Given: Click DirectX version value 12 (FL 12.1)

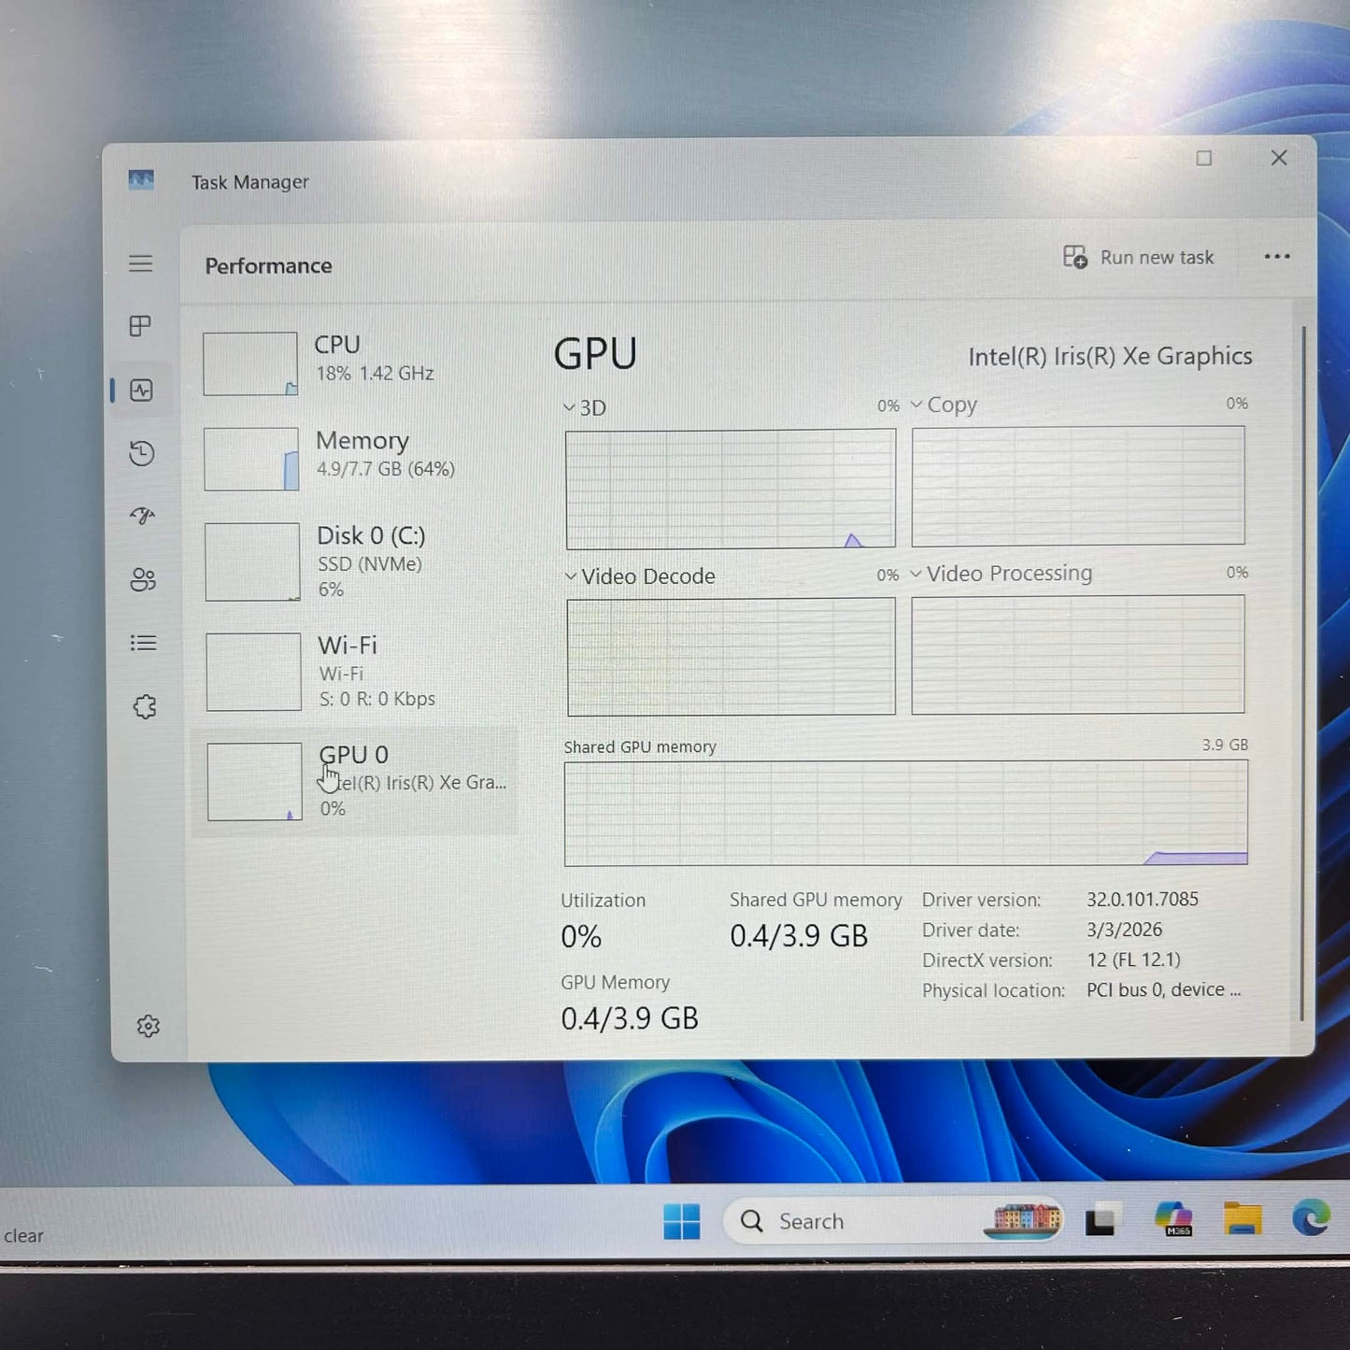Looking at the screenshot, I should (1133, 959).
